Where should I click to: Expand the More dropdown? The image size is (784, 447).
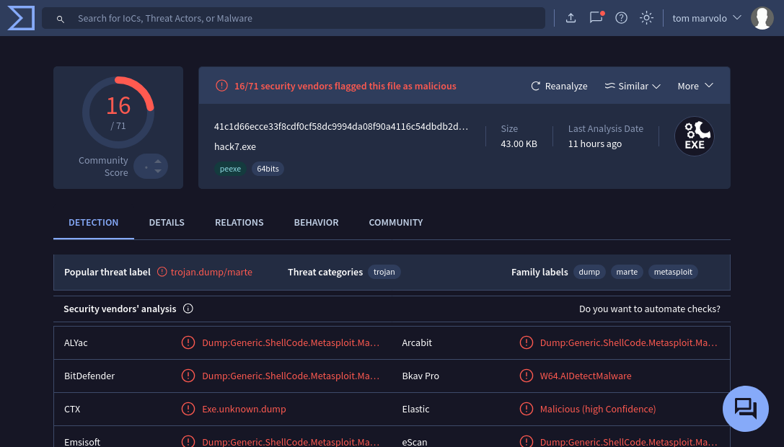[x=695, y=86]
